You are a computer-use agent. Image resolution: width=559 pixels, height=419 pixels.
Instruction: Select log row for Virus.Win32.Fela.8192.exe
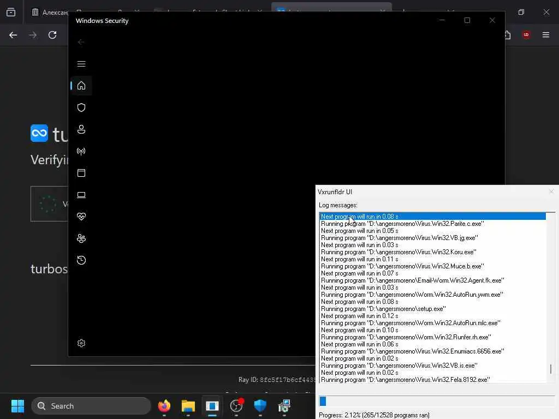433,380
